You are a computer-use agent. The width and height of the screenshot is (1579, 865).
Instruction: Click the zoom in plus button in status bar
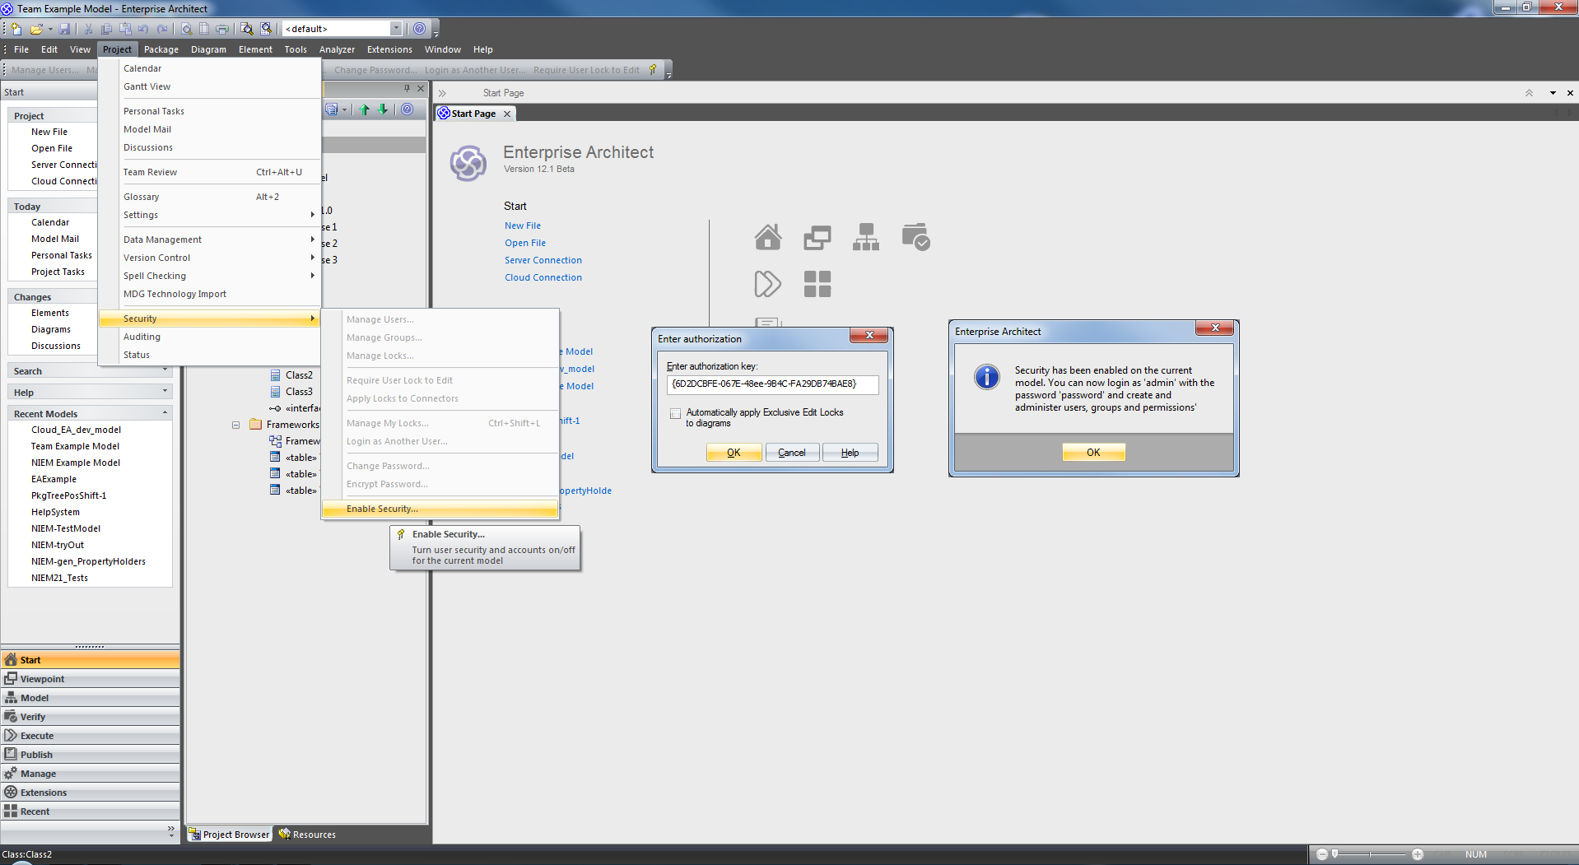1418,854
